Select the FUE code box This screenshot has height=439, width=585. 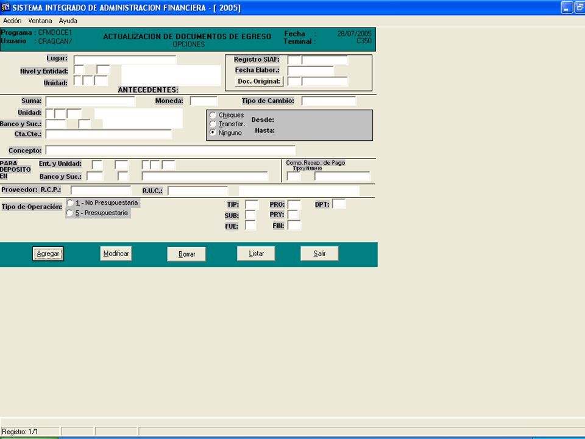[250, 226]
